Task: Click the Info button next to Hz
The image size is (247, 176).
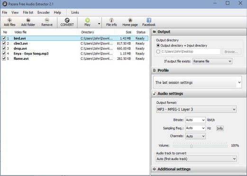Action: (x=220, y=128)
